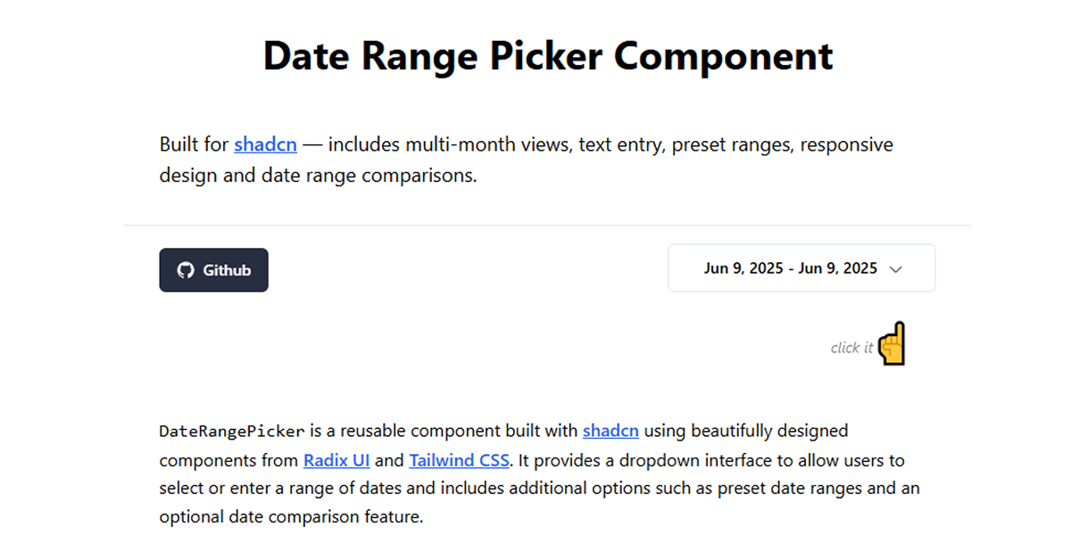Visit the Tailwind CSS link

pyautogui.click(x=460, y=461)
